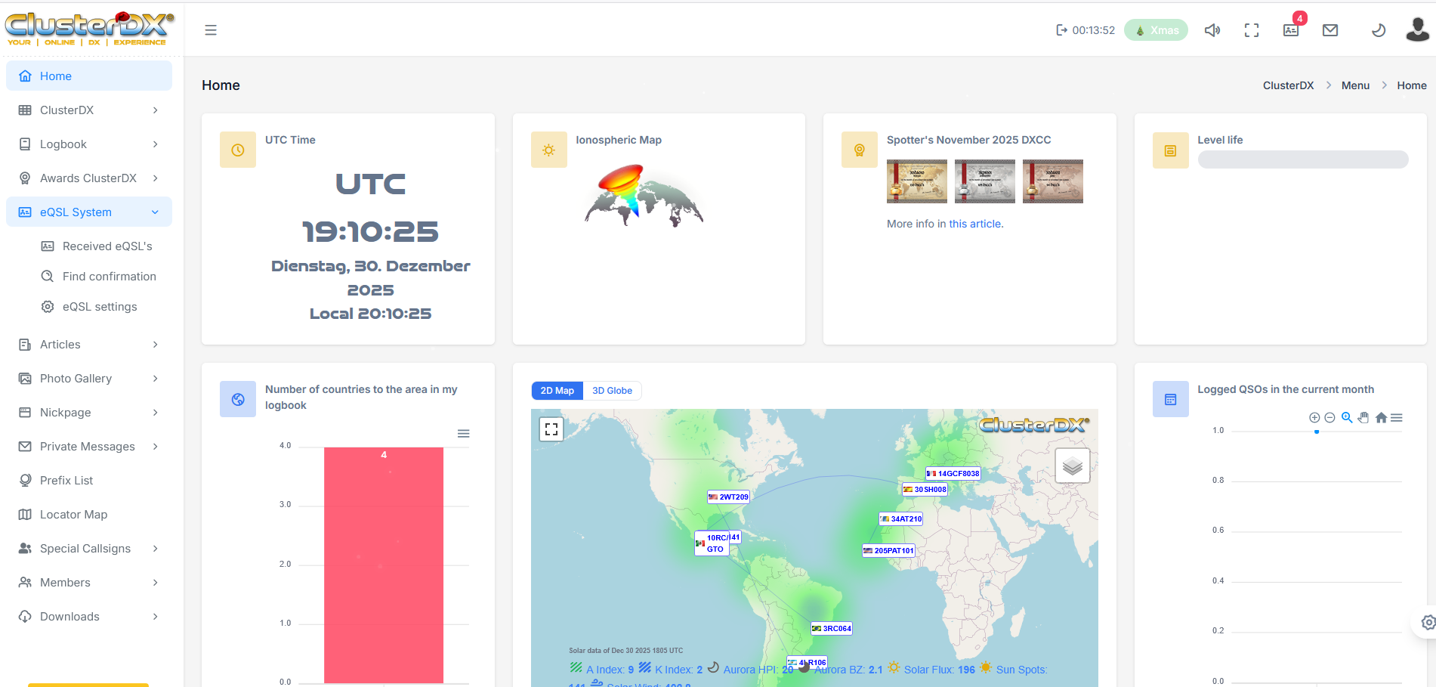1436x687 pixels.
Task: Open eQSL notifications with red badge
Action: tap(1291, 30)
